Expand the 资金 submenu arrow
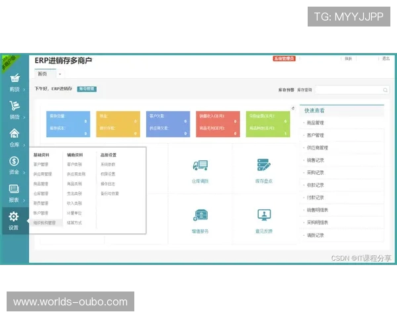397x318 pixels. tap(24, 172)
